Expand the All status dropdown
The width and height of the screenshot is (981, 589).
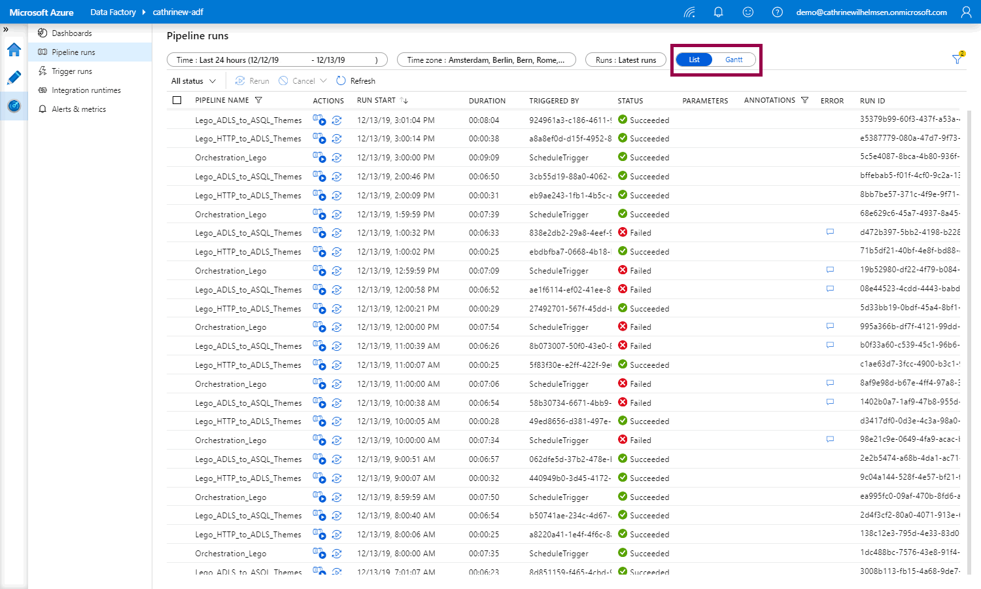[x=193, y=81]
